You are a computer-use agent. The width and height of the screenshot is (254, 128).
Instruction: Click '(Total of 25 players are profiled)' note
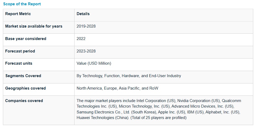158,118
